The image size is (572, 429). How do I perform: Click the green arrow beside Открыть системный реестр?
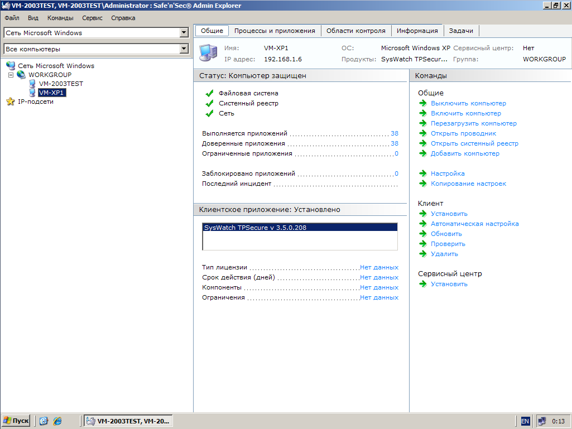(x=423, y=143)
